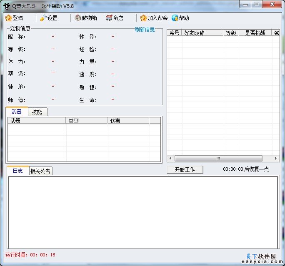Click the 伤害 damage column header
This screenshot has width=285, height=266.
point(128,121)
